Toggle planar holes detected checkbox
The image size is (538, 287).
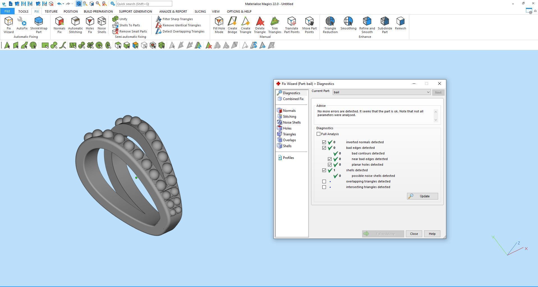[x=330, y=165]
